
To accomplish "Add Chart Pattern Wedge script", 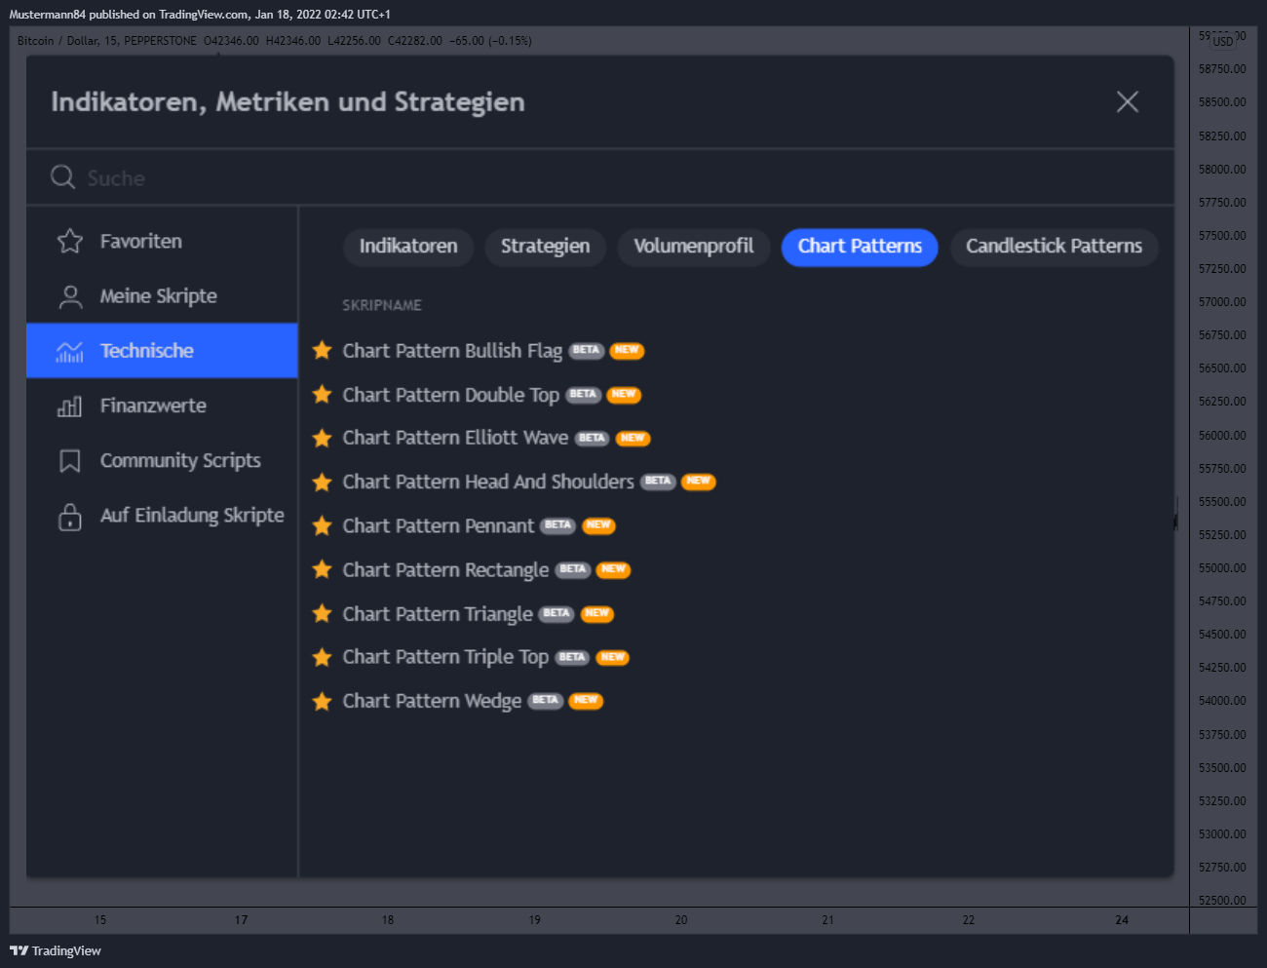I will (x=432, y=701).
